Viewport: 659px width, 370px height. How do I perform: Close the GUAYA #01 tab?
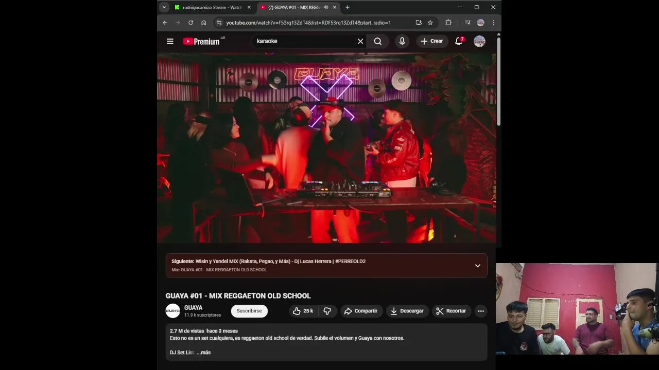(x=335, y=7)
